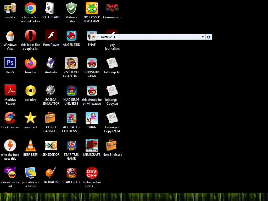Launch the 'ANGER BIRD' game icon
The height and width of the screenshot is (201, 268).
(71, 36)
